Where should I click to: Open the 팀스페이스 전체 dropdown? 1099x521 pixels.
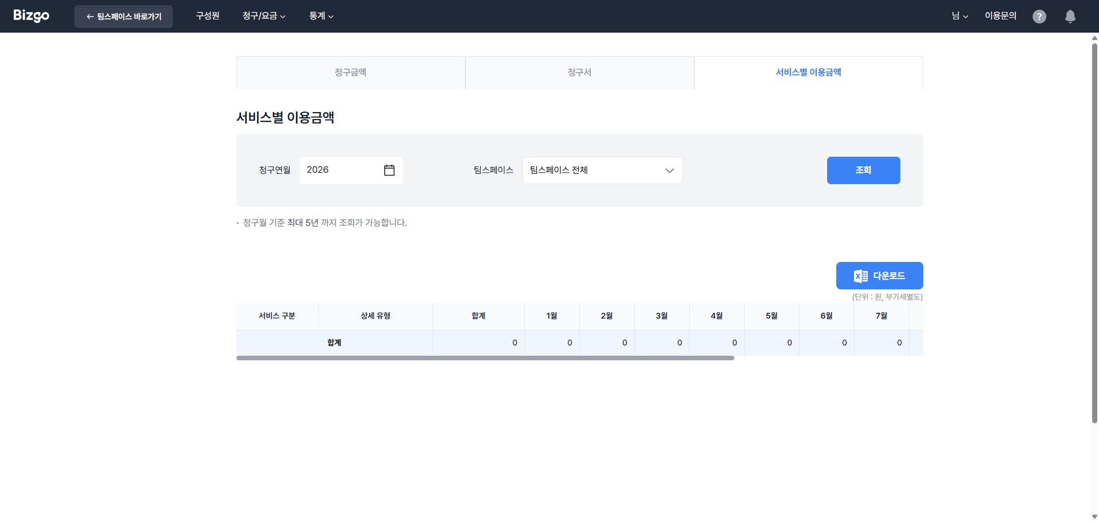[x=602, y=170]
